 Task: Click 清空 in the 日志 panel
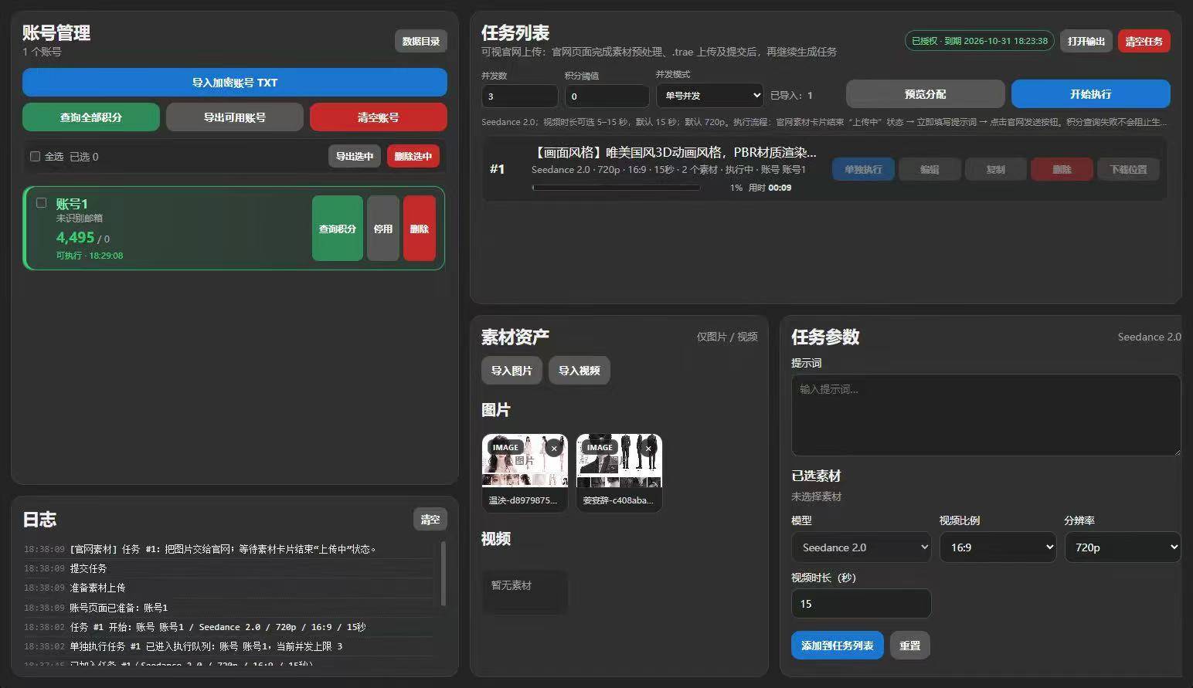[430, 520]
